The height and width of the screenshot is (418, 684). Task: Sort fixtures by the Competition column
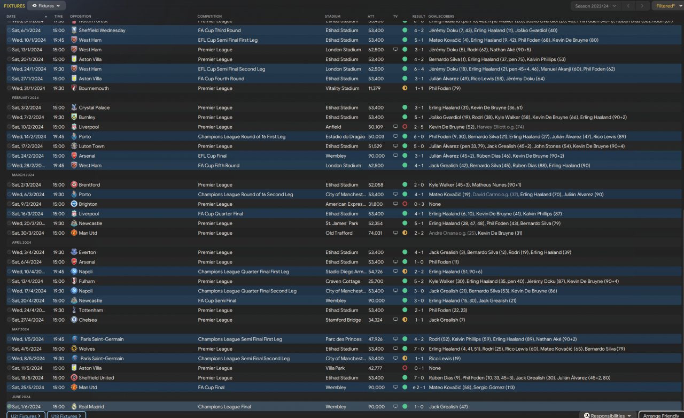[209, 16]
